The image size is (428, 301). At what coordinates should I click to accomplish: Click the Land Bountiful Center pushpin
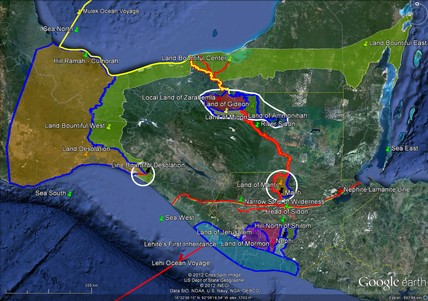click(230, 59)
